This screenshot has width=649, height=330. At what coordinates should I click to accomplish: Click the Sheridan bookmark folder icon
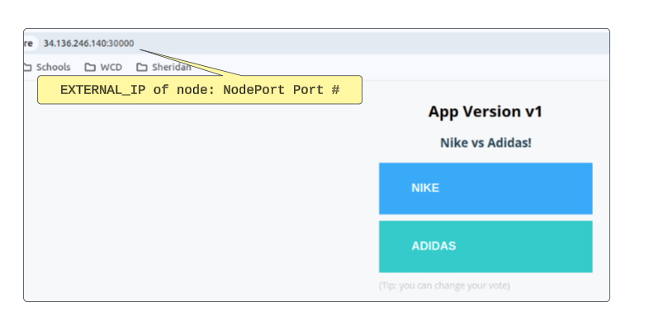click(142, 68)
